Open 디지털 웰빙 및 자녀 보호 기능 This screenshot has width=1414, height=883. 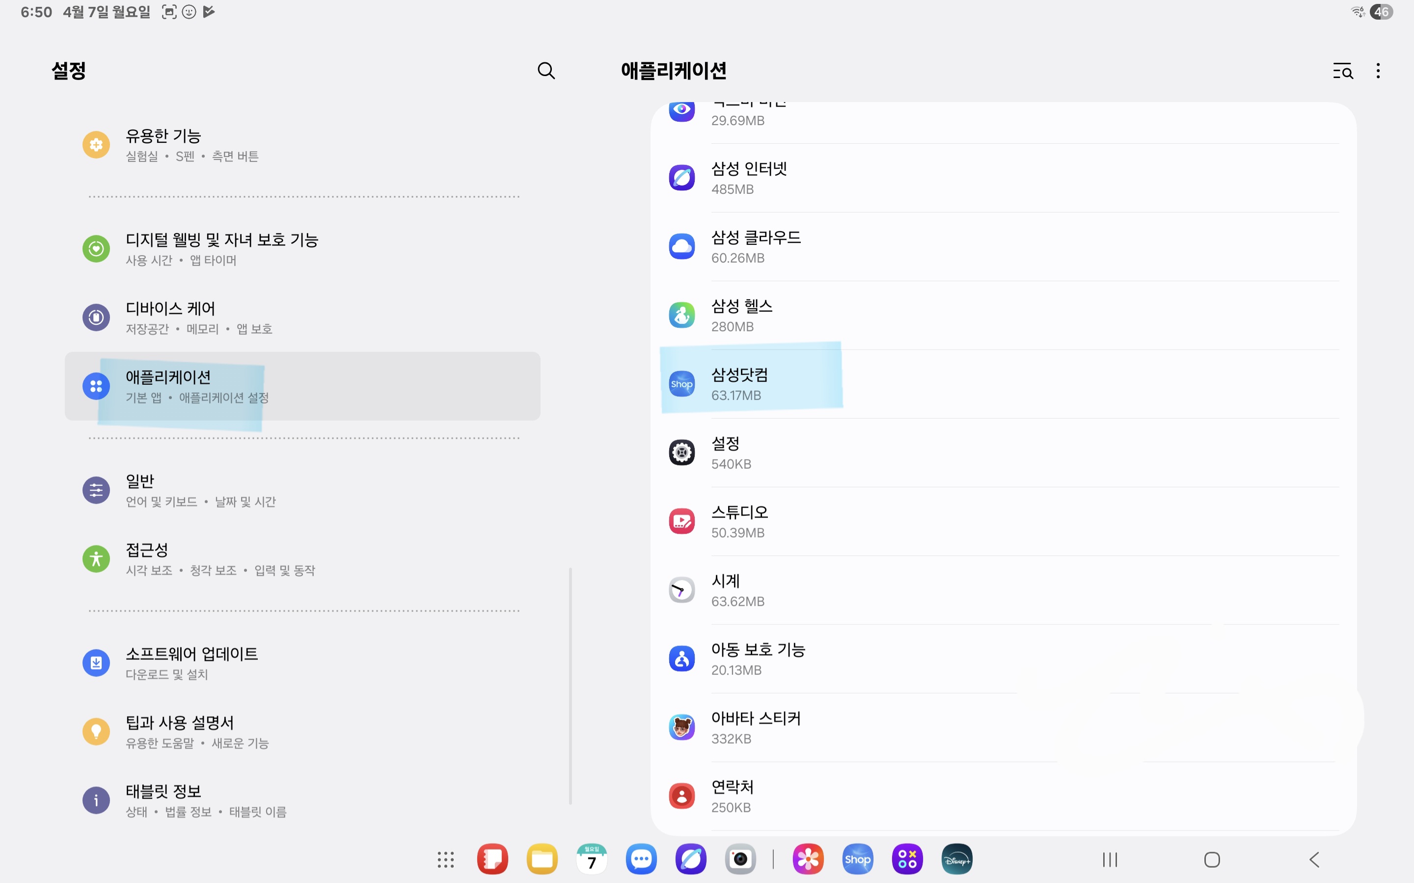click(x=221, y=249)
